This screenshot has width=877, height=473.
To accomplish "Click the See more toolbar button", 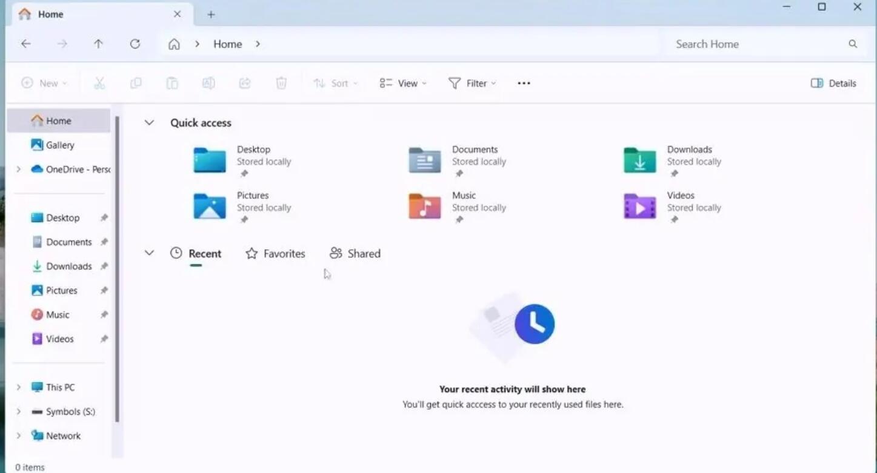I will (523, 83).
